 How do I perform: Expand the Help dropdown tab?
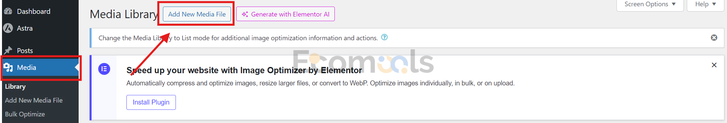(x=705, y=5)
